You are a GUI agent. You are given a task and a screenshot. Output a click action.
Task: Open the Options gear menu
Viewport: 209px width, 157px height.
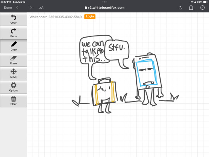14,87
